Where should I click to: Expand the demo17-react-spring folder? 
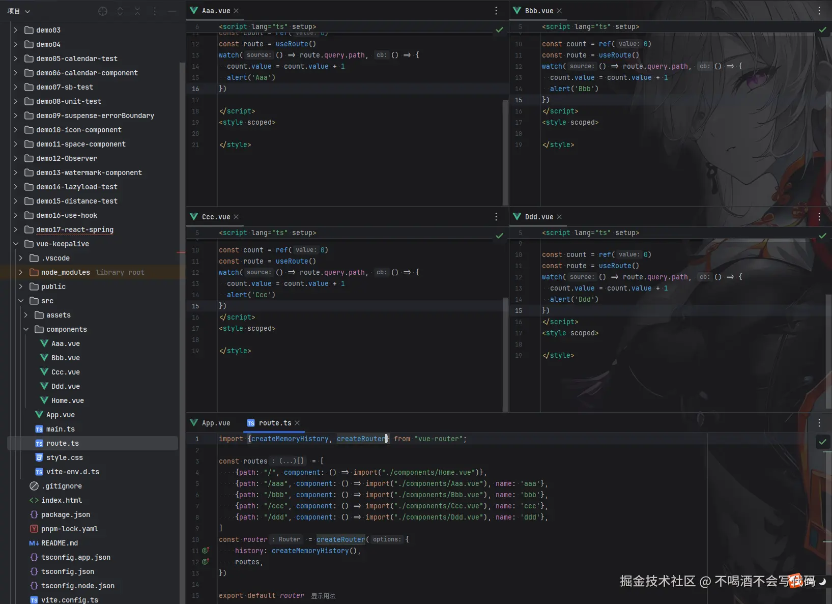(x=15, y=229)
